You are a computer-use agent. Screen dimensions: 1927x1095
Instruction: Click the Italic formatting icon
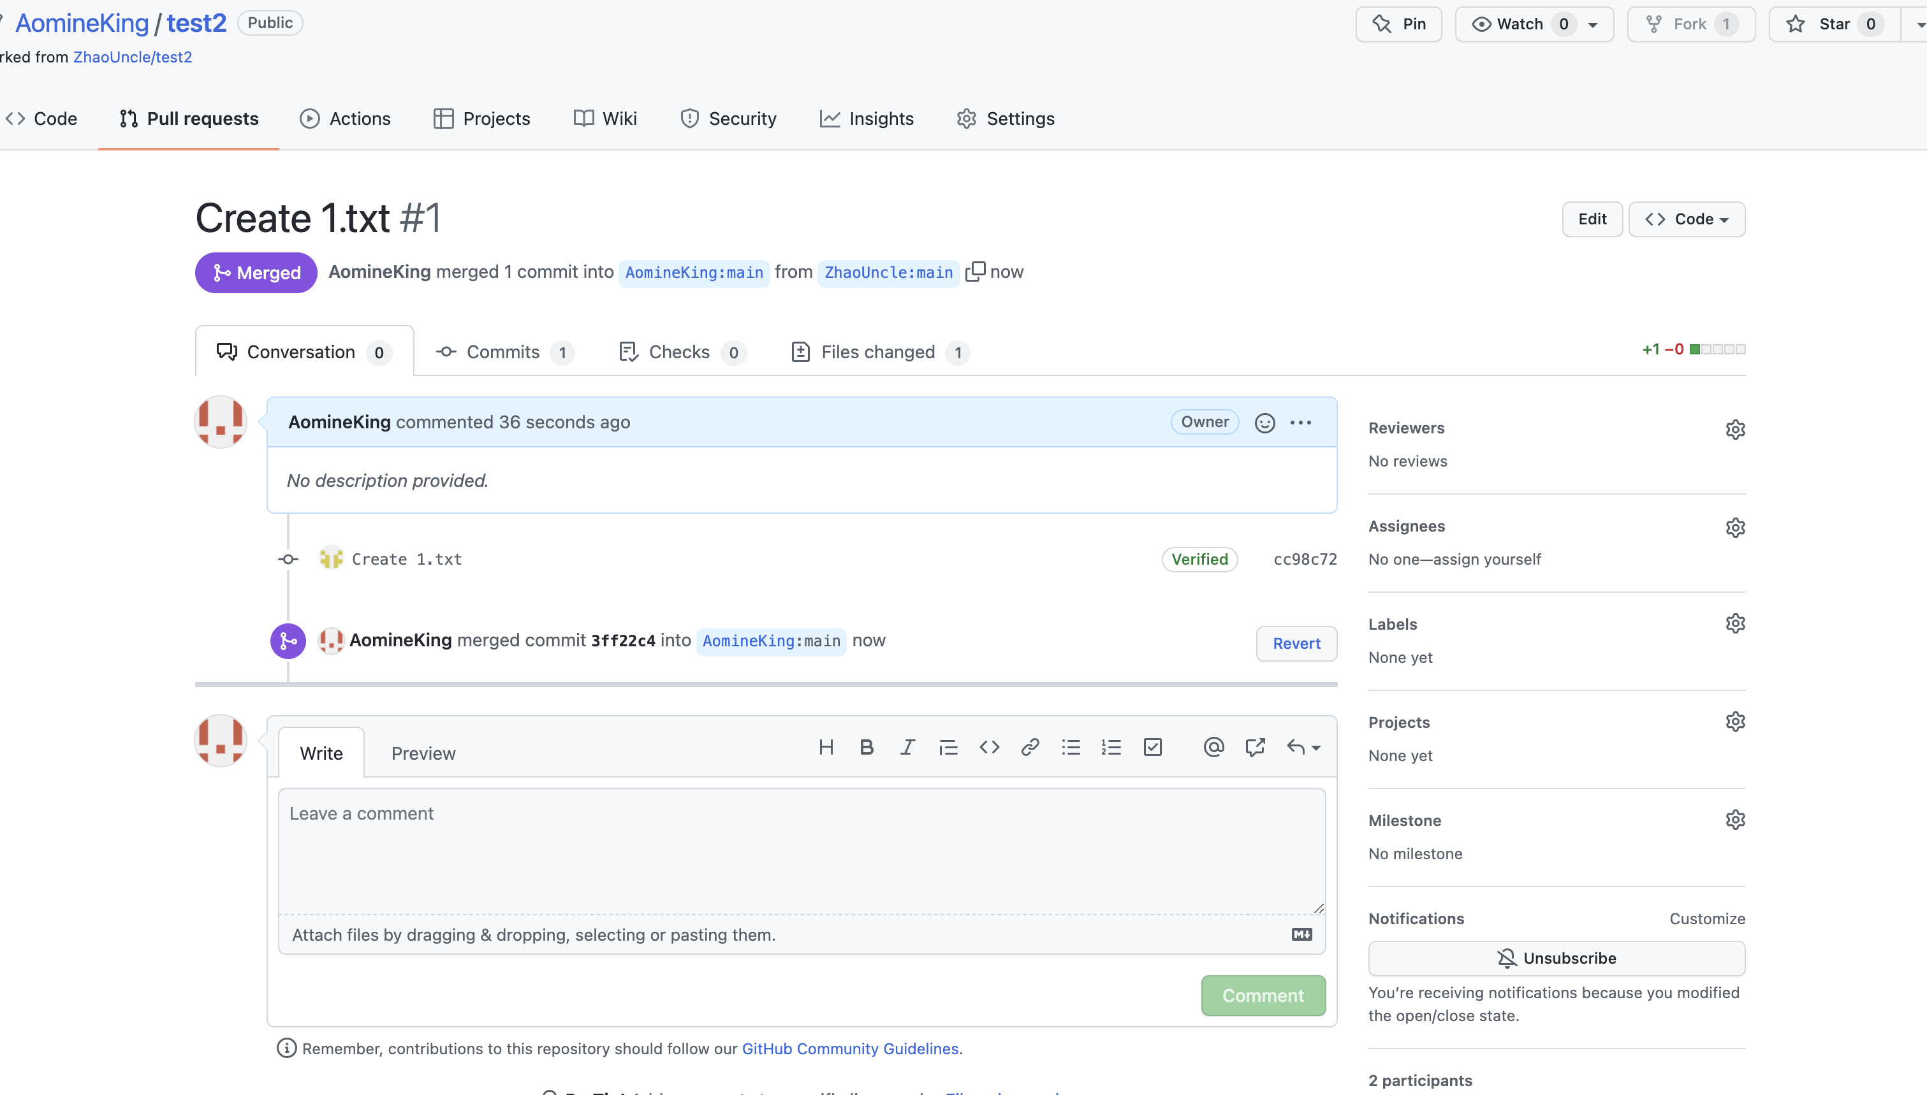point(907,747)
